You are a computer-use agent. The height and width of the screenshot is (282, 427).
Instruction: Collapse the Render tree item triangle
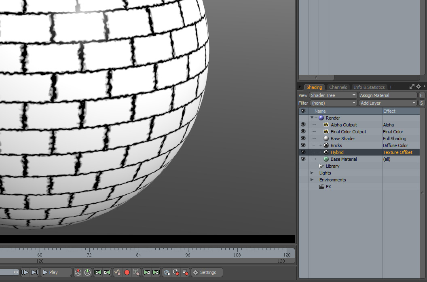[312, 118]
